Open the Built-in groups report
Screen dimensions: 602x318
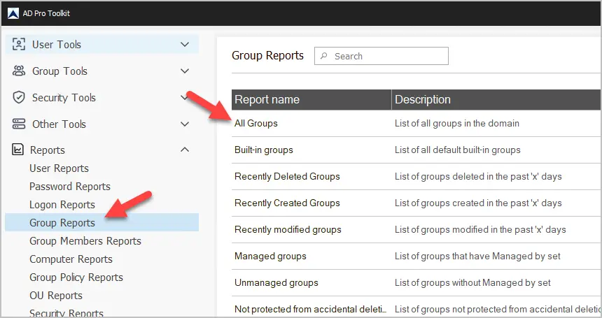click(264, 150)
